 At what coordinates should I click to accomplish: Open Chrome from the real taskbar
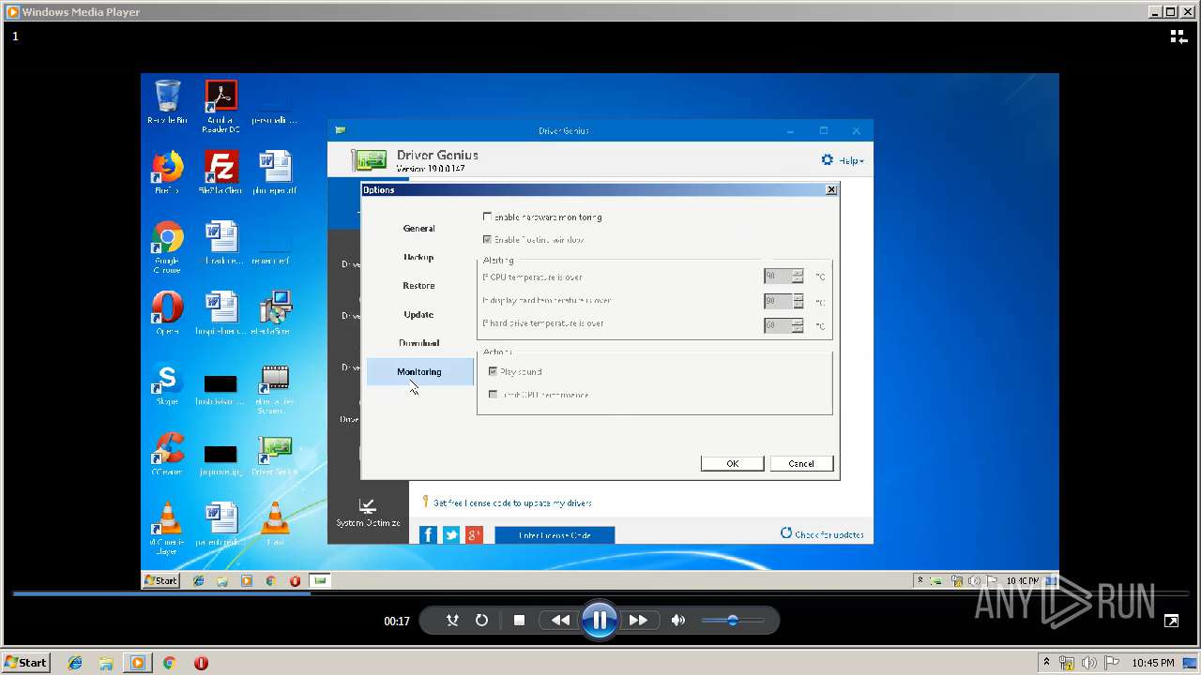pyautogui.click(x=169, y=663)
